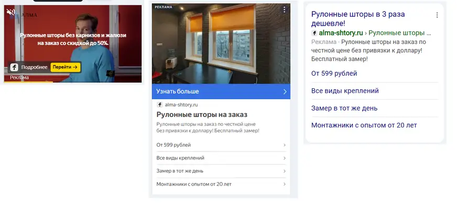
Task: Click the blue Узнать больше button
Action: (x=221, y=91)
